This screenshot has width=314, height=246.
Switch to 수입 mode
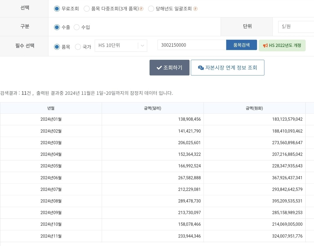(76, 27)
